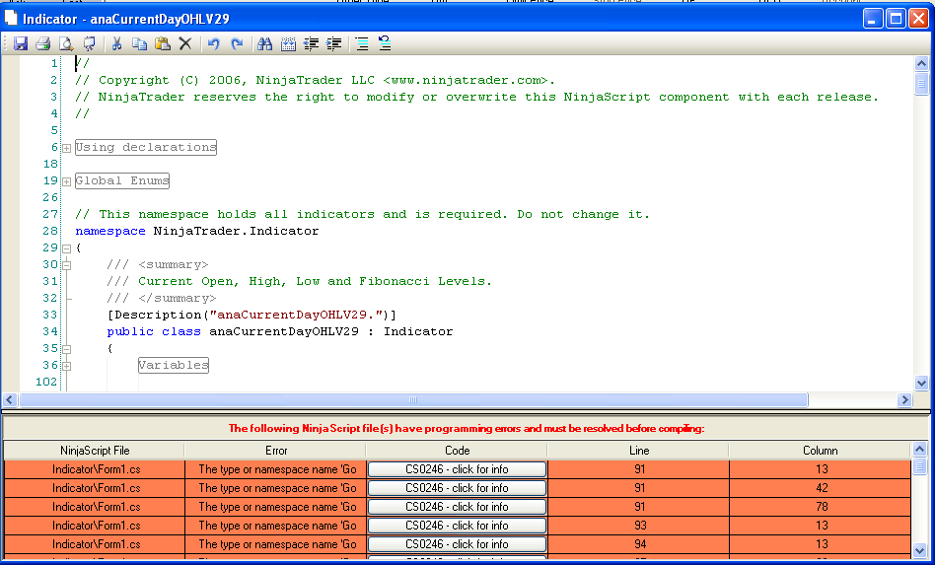Click the Line cell showing 94
The image size is (935, 565).
pyautogui.click(x=639, y=544)
